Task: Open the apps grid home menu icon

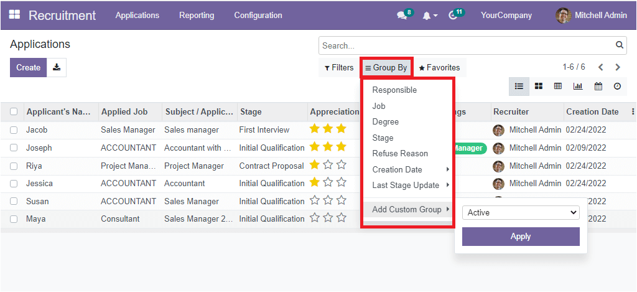Action: 14,15
